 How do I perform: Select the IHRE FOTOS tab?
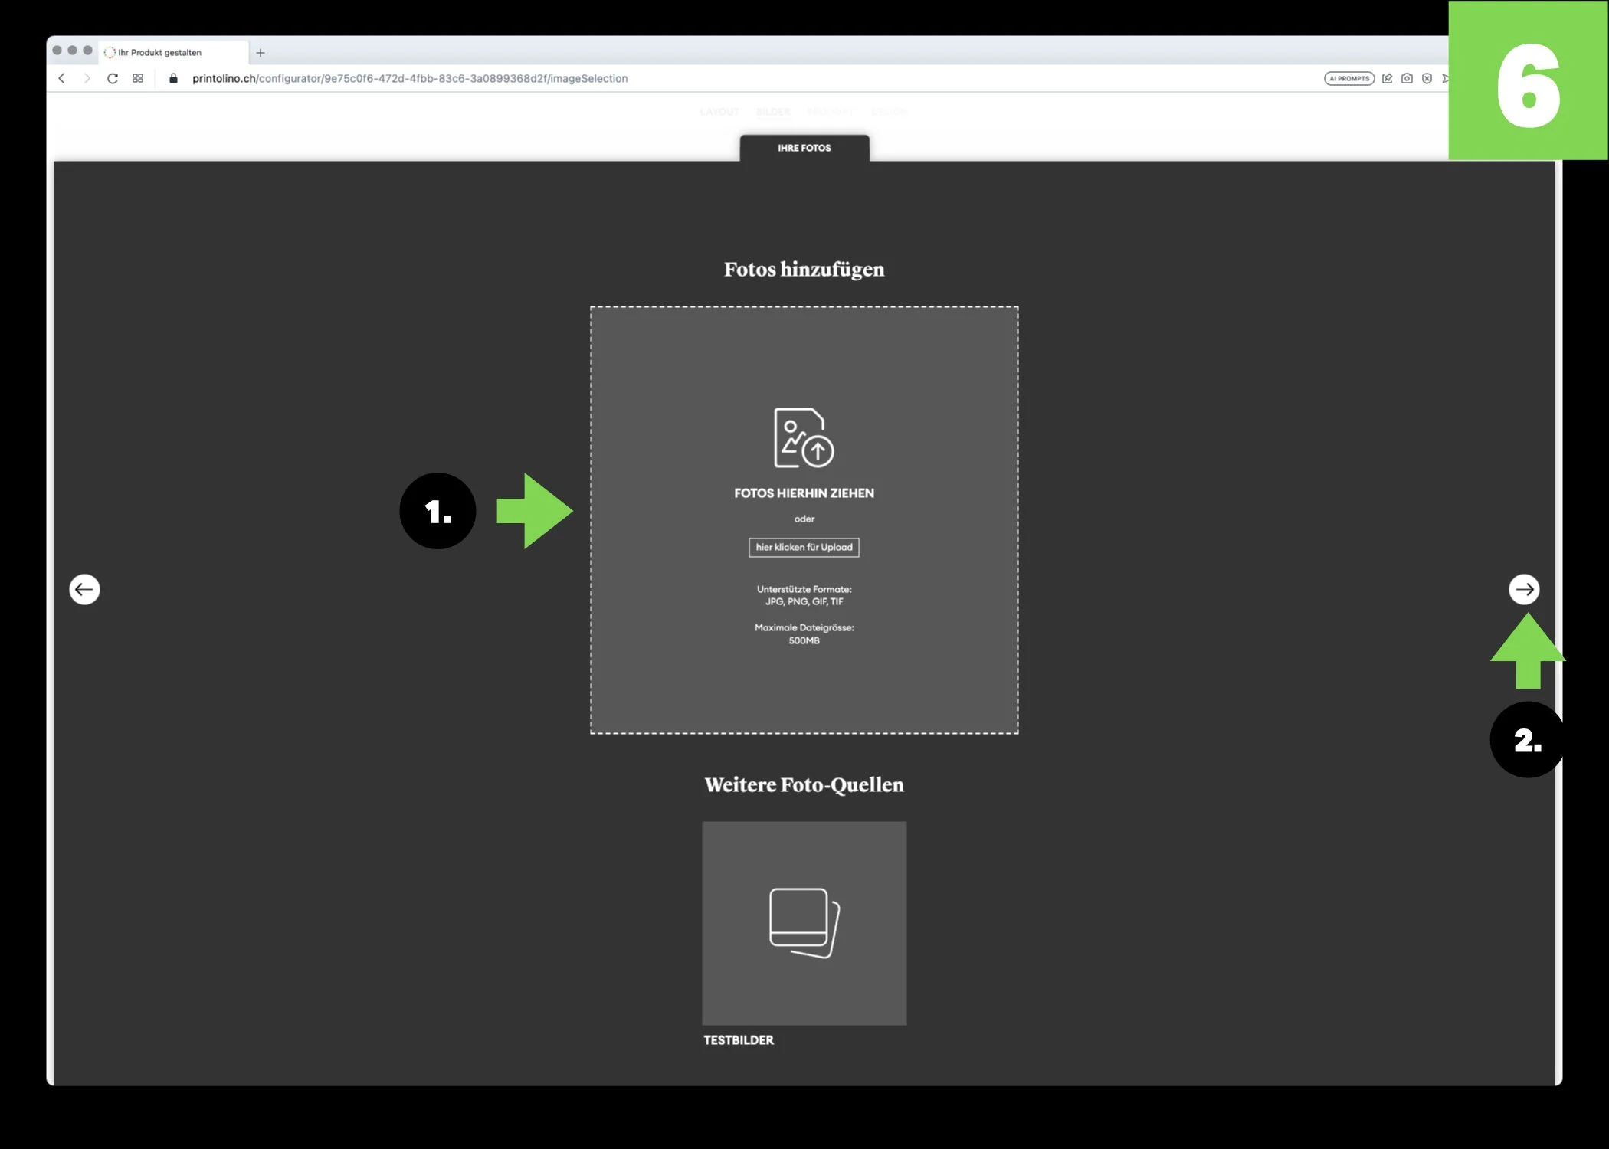coord(804,148)
